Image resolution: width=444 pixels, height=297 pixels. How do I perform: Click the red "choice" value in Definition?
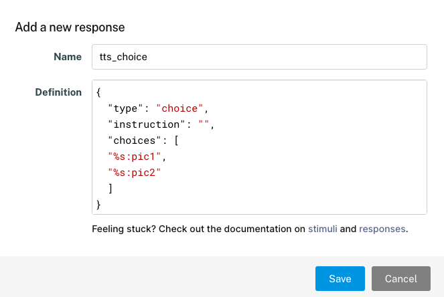coord(179,108)
